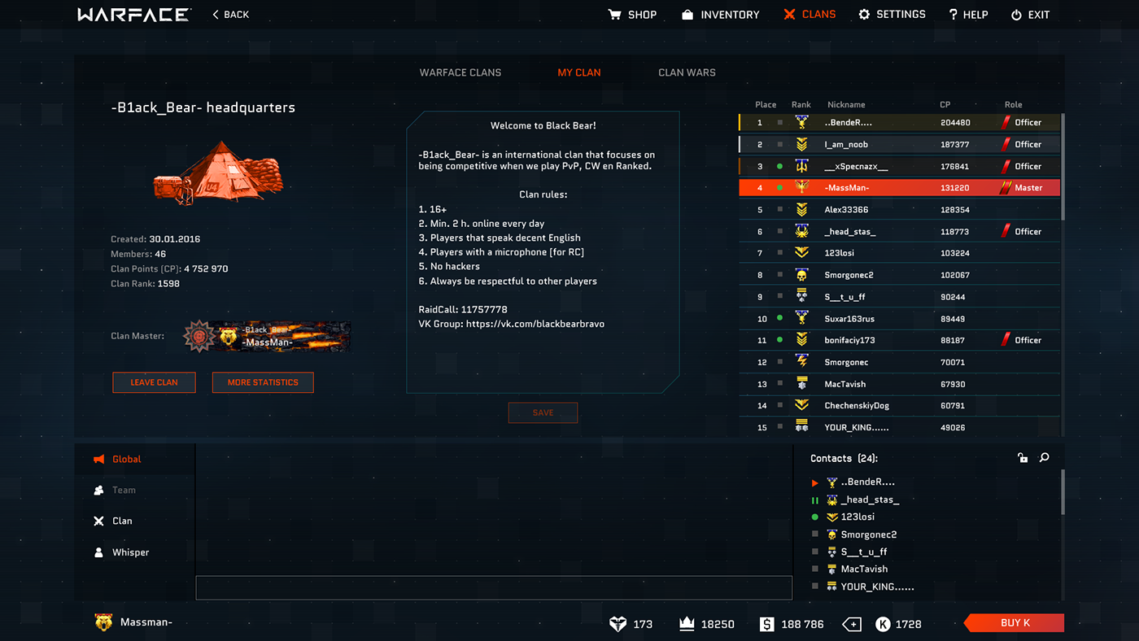This screenshot has width=1139, height=641.
Task: Click the Warface logo
Action: pyautogui.click(x=134, y=15)
